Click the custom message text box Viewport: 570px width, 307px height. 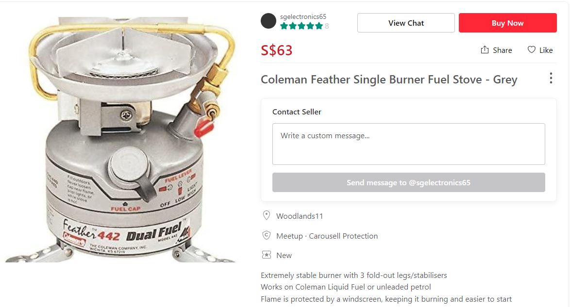pos(408,144)
